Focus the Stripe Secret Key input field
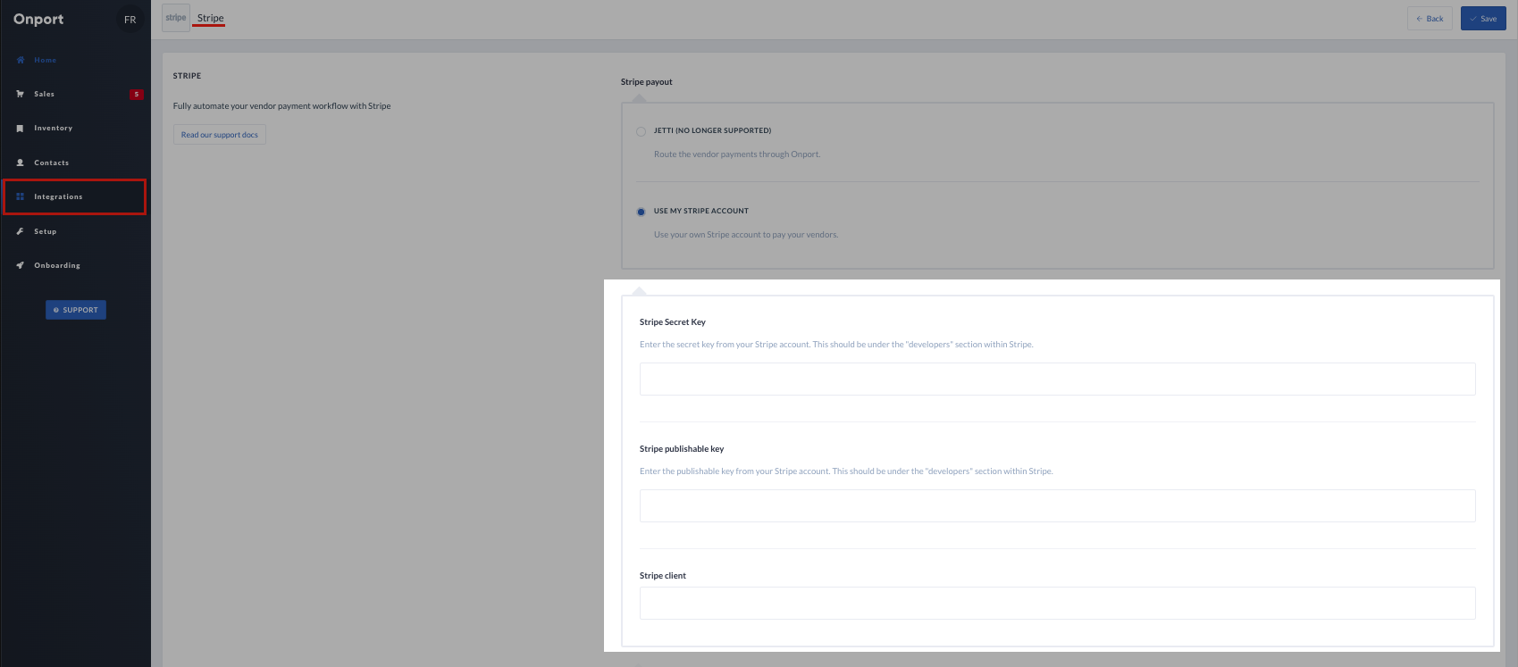 click(x=1057, y=379)
